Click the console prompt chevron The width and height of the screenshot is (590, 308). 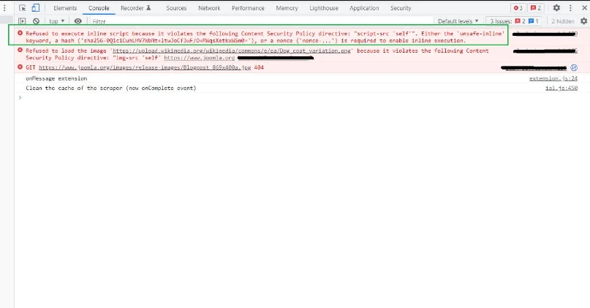click(x=20, y=97)
